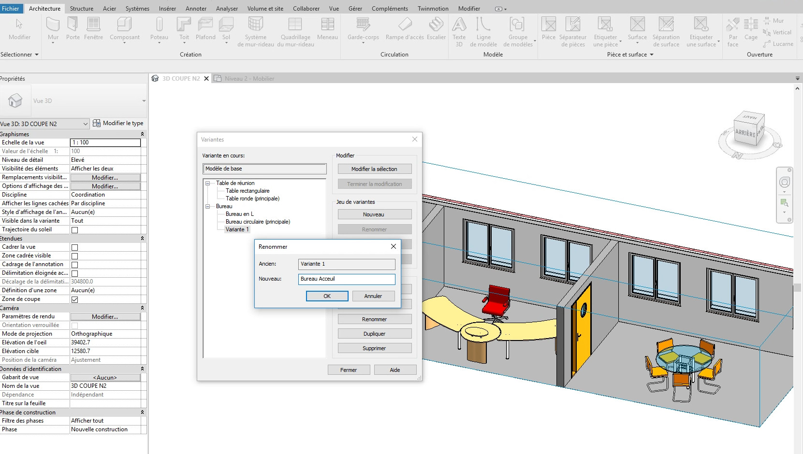
Task: Open the Structure ribbon tab
Action: point(81,9)
